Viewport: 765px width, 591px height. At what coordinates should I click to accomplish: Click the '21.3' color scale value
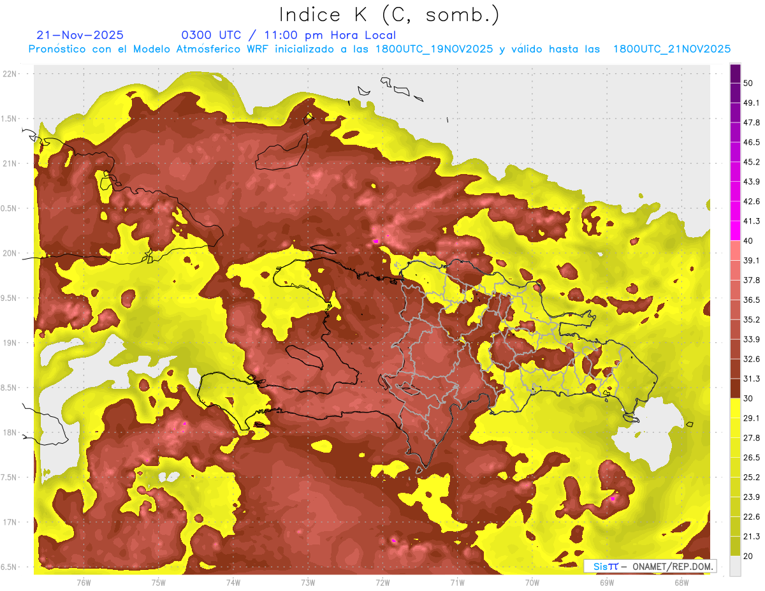(751, 536)
